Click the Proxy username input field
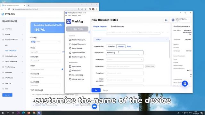This screenshot has height=115, width=205. [x=125, y=80]
